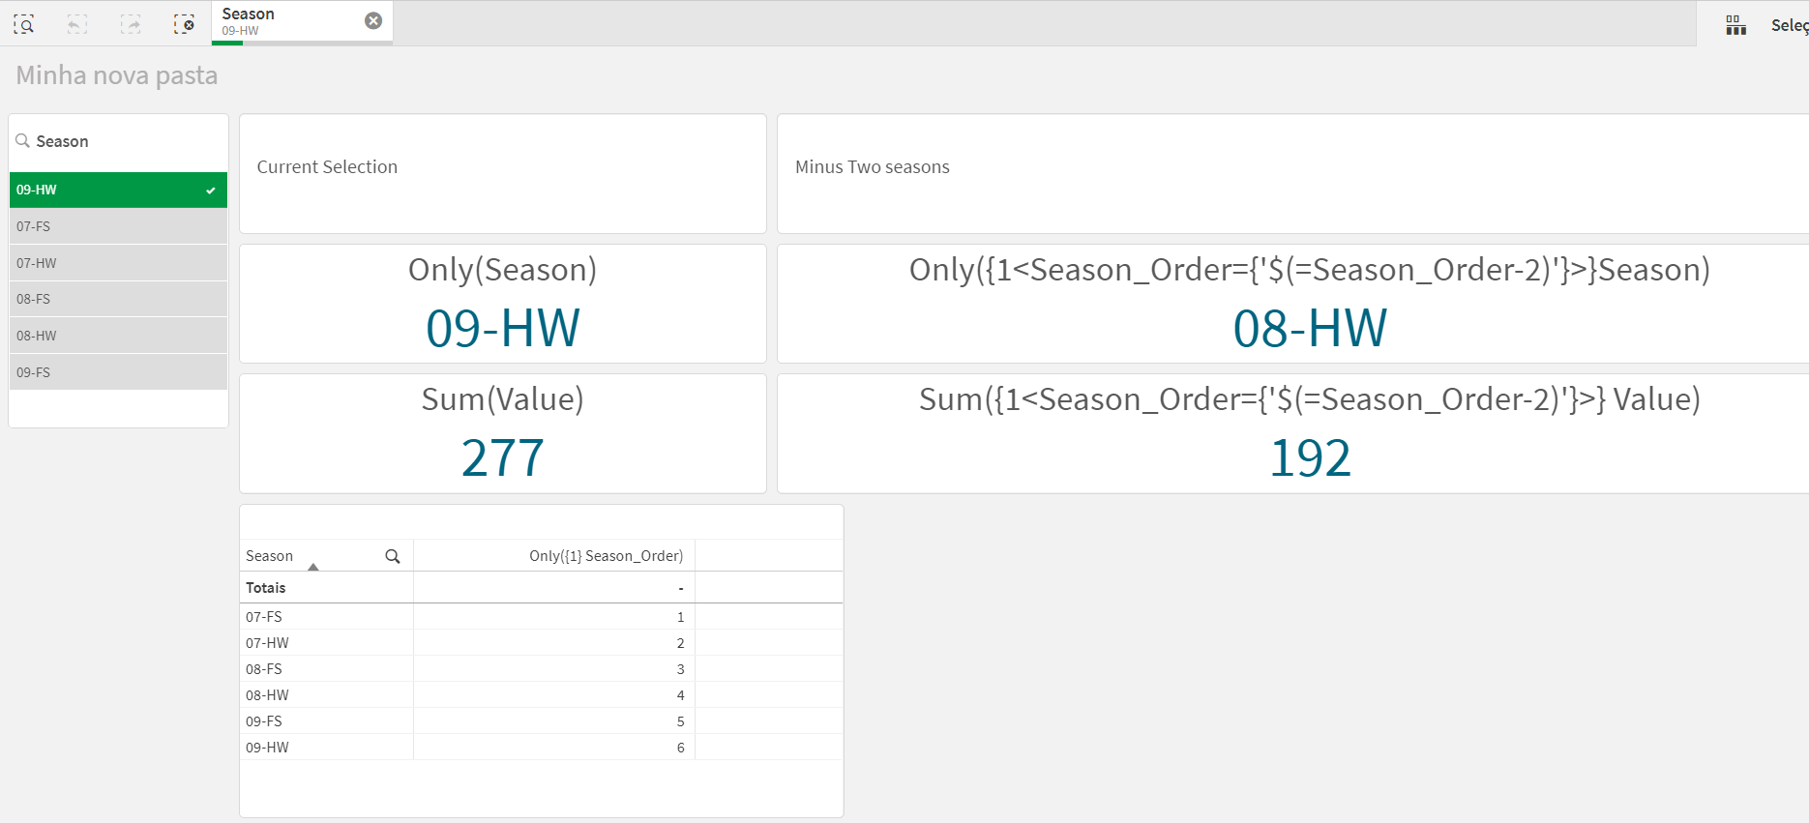Screen dimensions: 1809x823
Task: Select the sheet title Minha nova pasta
Action: (x=117, y=75)
